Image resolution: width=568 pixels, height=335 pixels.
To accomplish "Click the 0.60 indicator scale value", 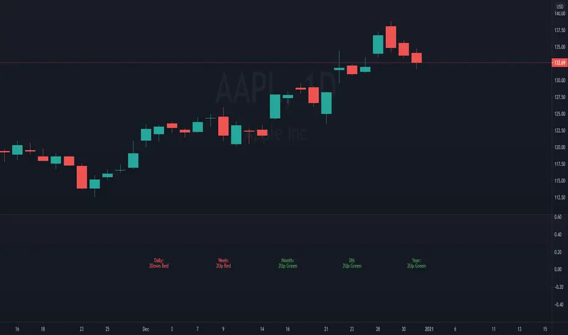I will tap(558, 217).
